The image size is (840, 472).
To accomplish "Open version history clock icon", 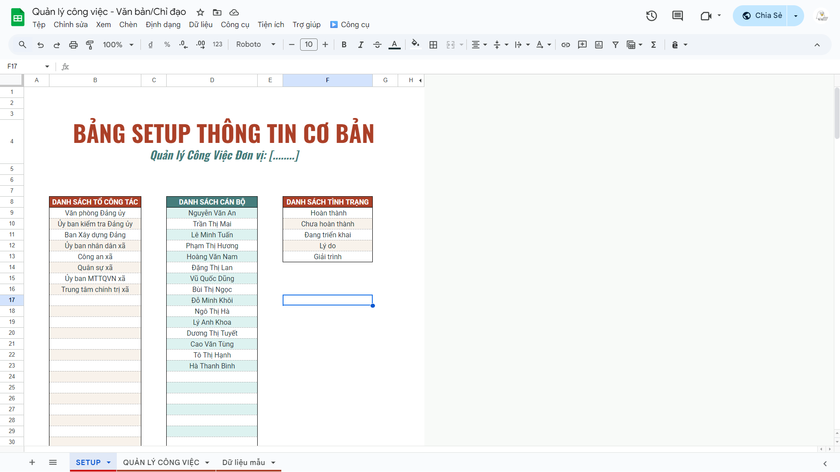I will pyautogui.click(x=651, y=16).
